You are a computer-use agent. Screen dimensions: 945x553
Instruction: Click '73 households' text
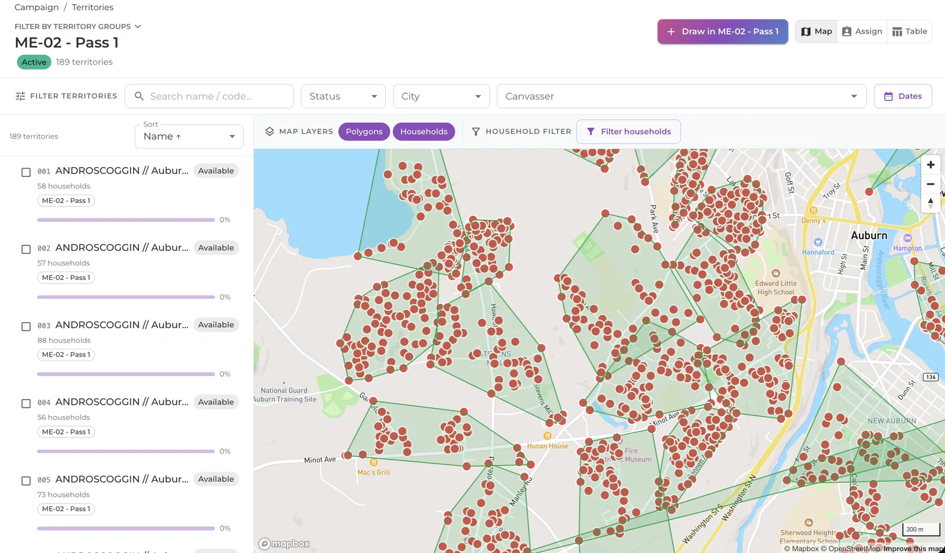tap(64, 495)
